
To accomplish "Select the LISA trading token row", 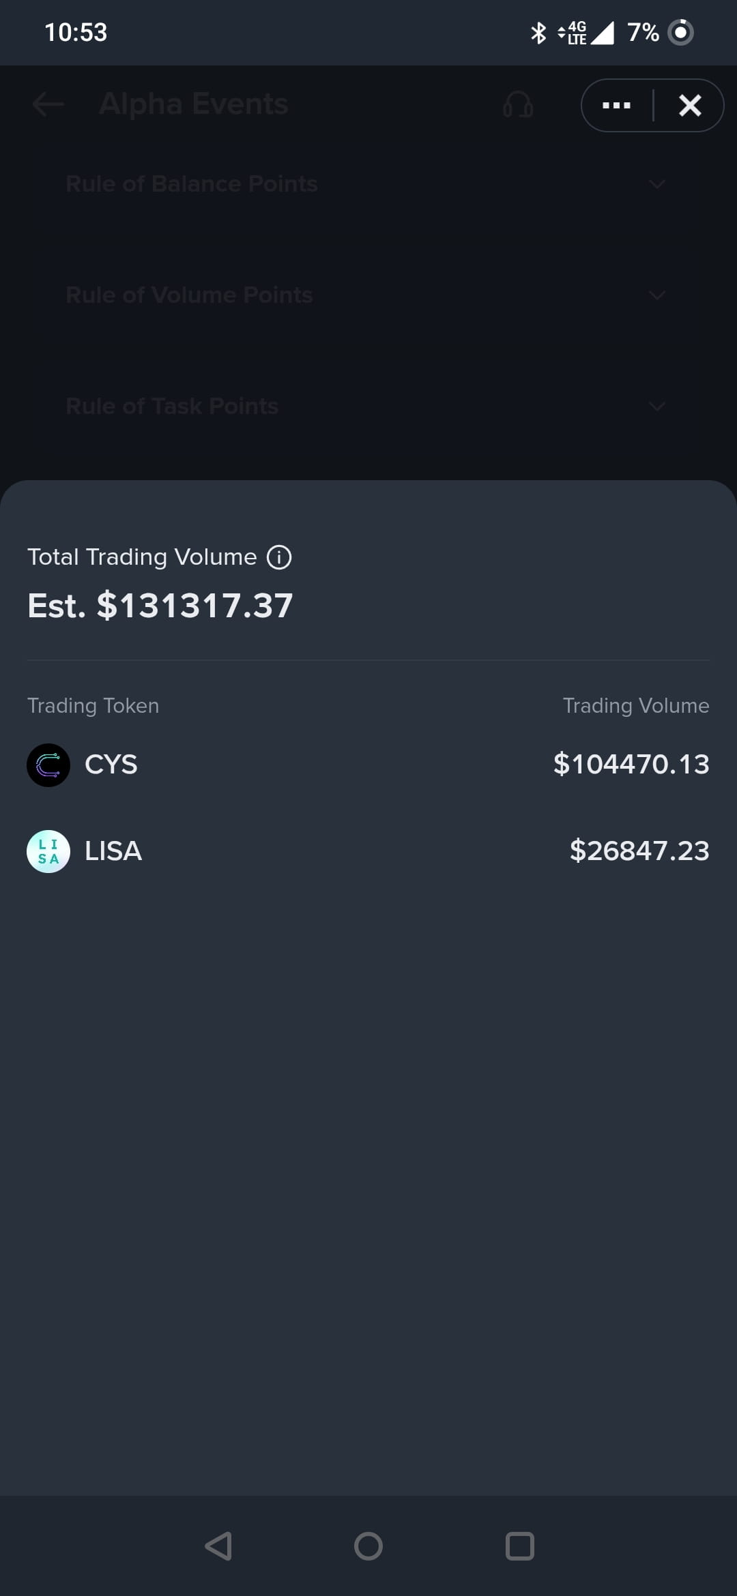I will coord(369,851).
